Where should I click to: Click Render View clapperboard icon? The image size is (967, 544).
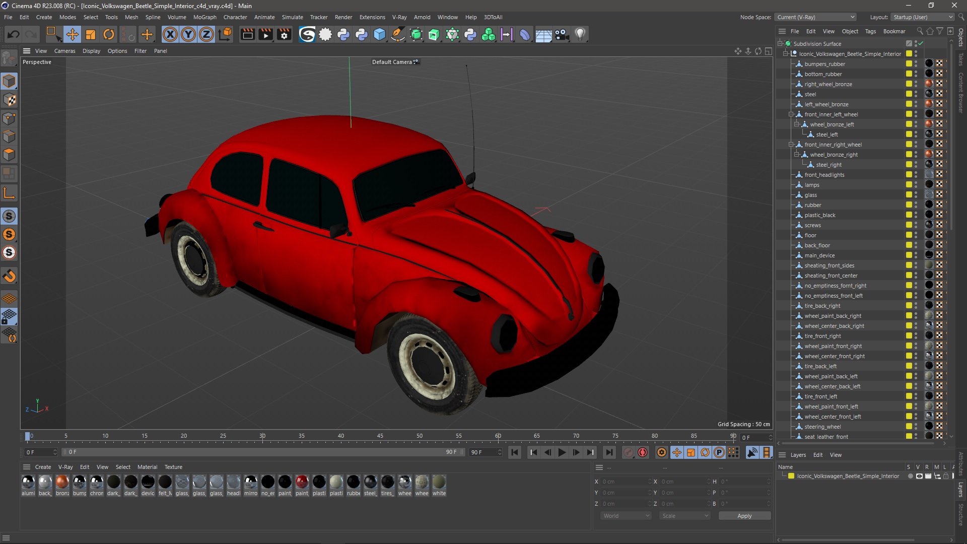point(247,34)
